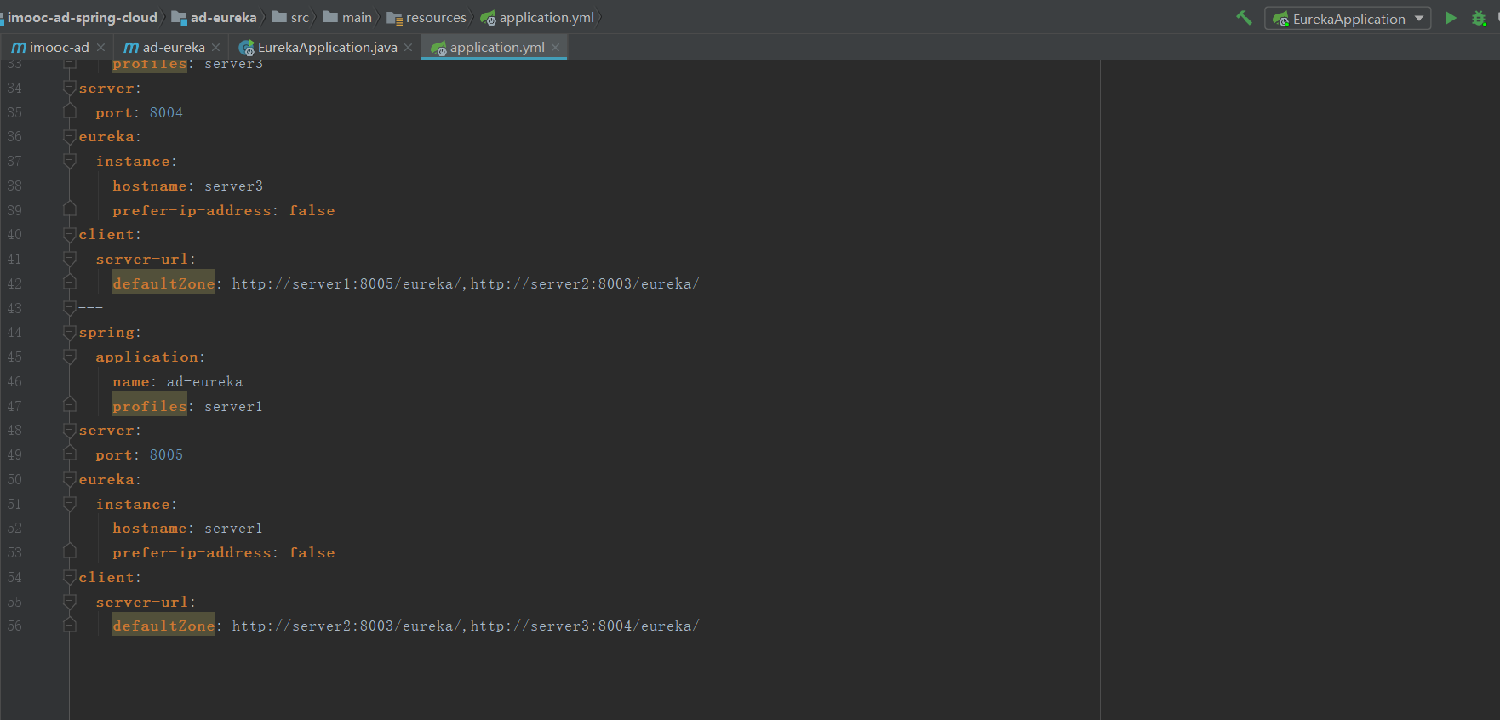Close the ad-eureka editor tab
The width and height of the screenshot is (1500, 720).
pyautogui.click(x=215, y=48)
